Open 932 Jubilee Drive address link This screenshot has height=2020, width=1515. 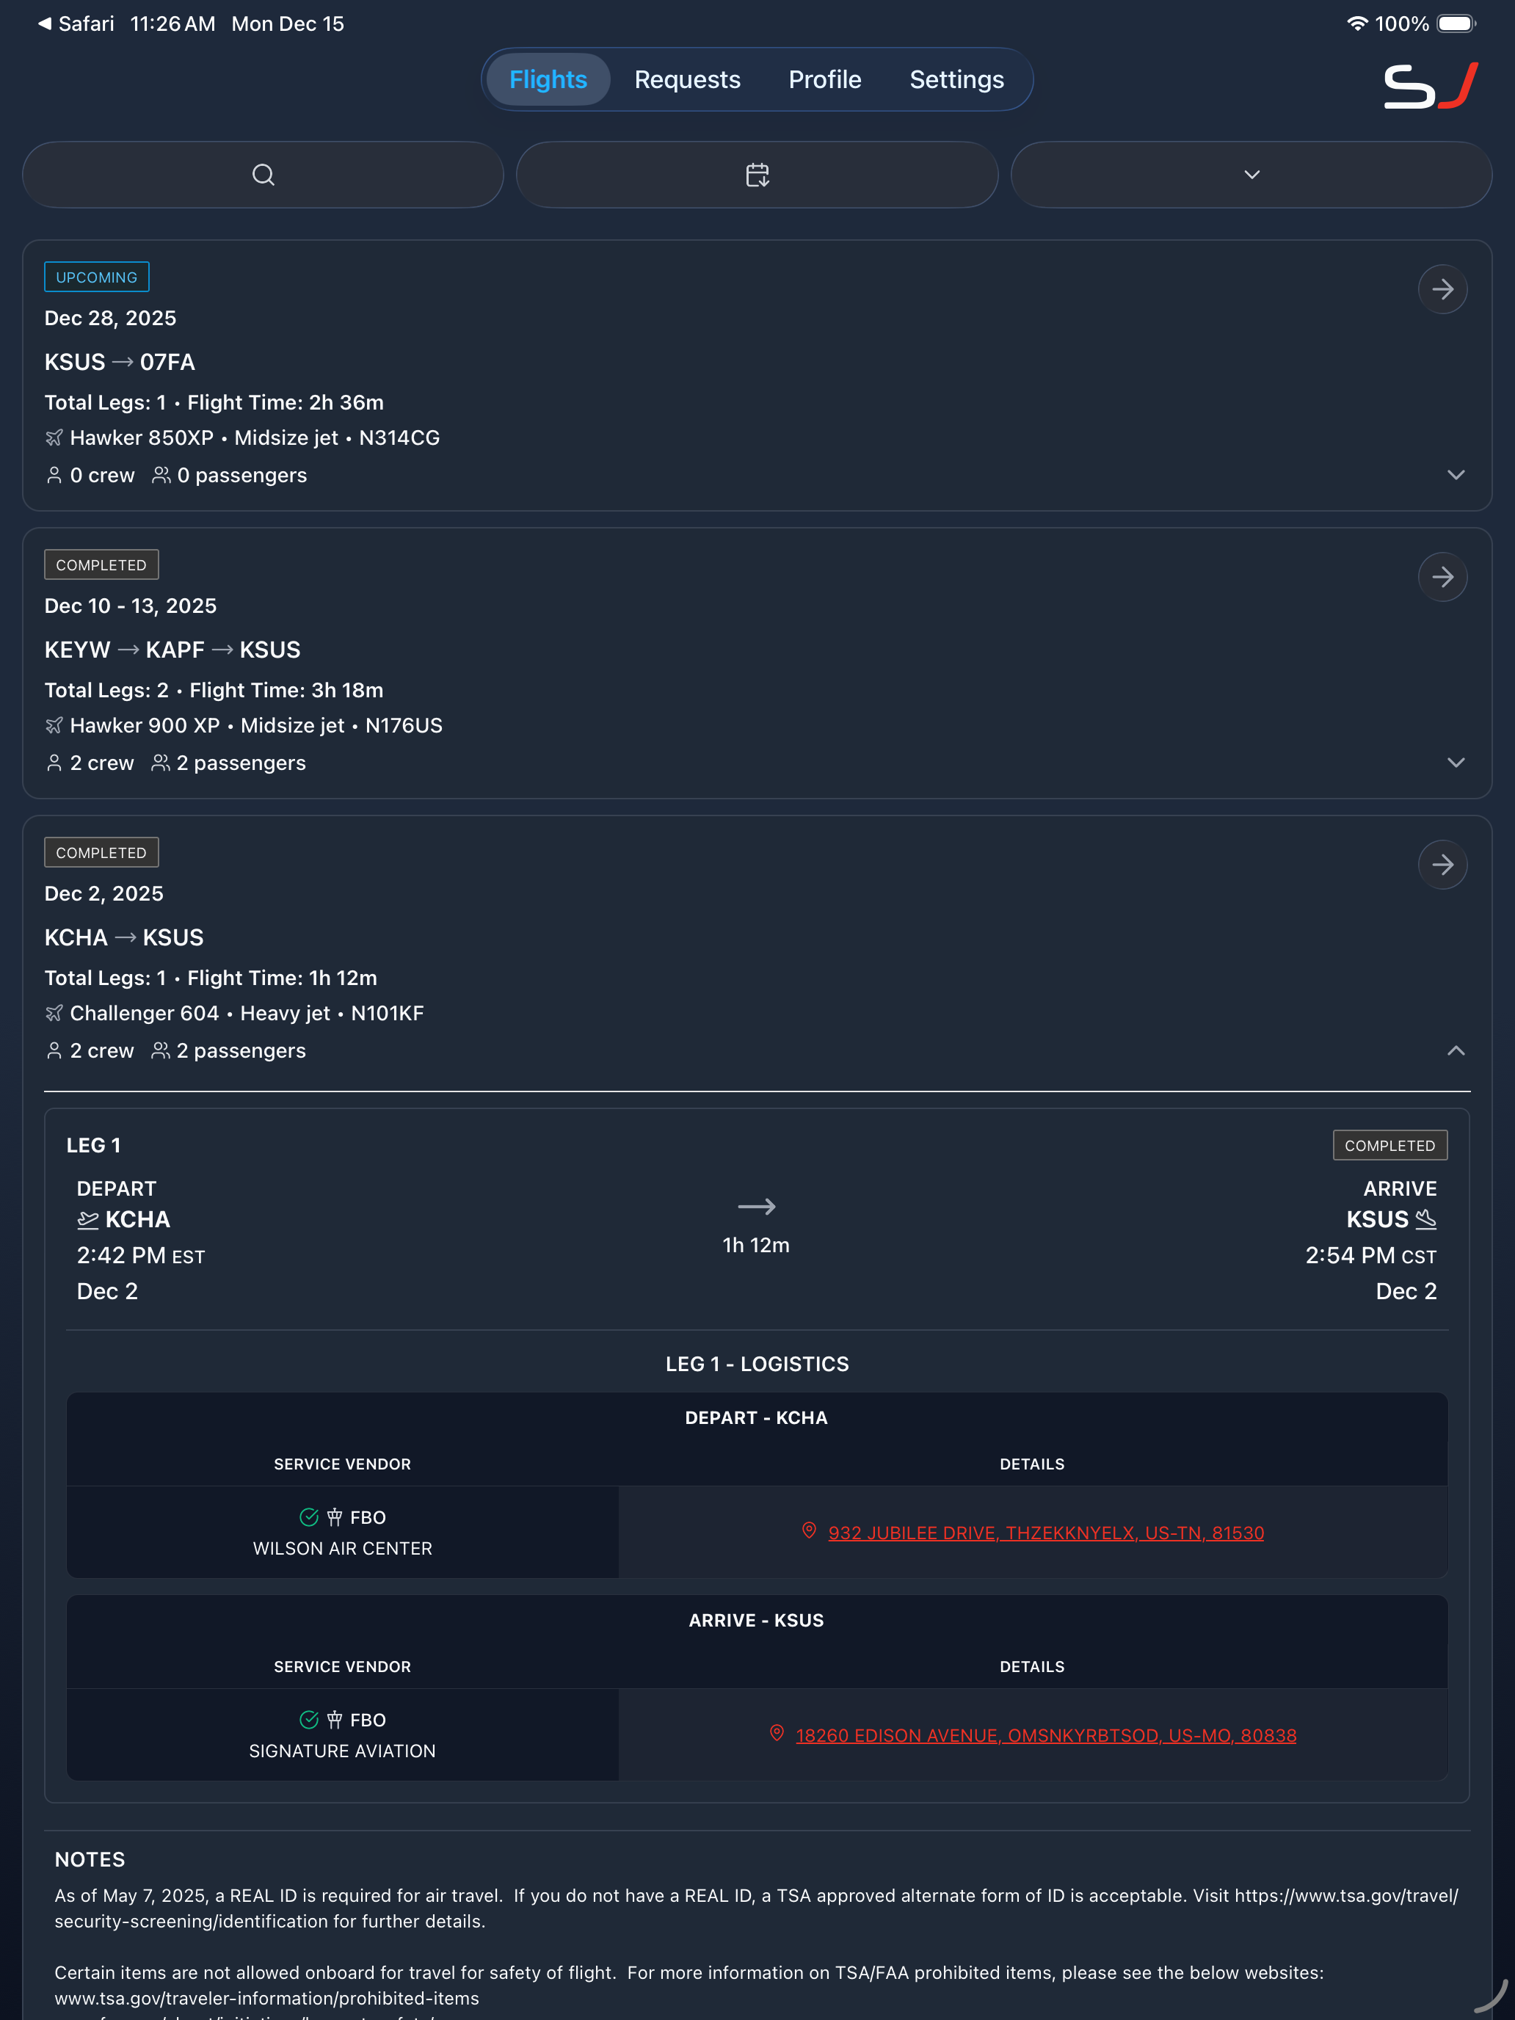[x=1046, y=1533]
